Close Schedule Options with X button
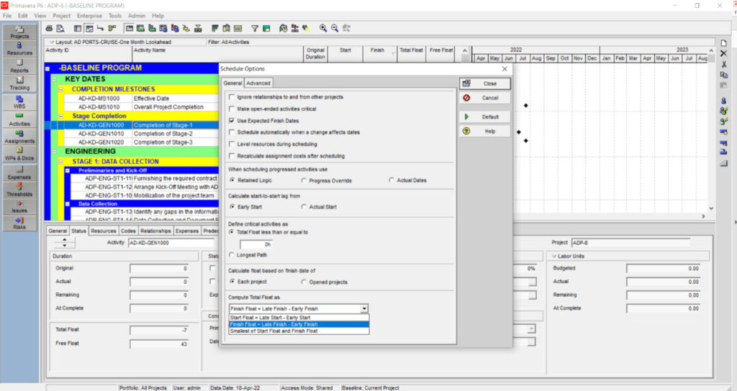The image size is (737, 391). [505, 68]
